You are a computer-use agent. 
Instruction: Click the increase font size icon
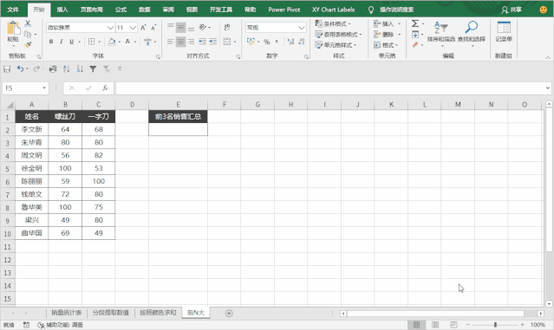(x=143, y=28)
